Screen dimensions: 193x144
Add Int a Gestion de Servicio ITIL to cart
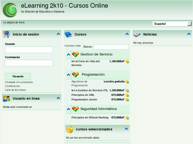point(127,91)
